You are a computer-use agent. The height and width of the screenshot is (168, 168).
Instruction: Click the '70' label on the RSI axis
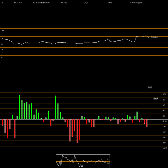click(x=2, y=39)
